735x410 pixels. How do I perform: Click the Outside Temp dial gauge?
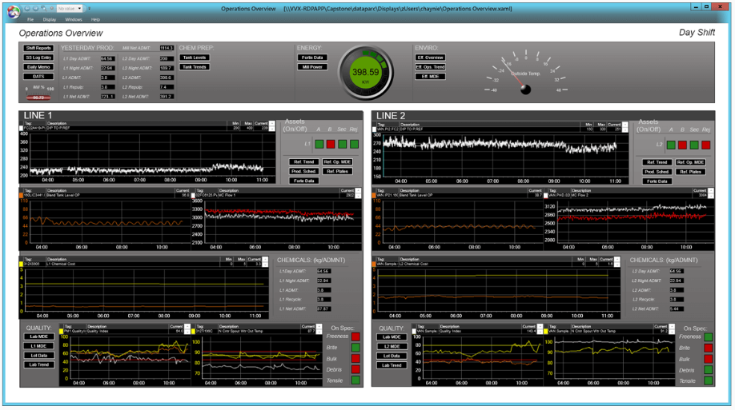pyautogui.click(x=525, y=73)
